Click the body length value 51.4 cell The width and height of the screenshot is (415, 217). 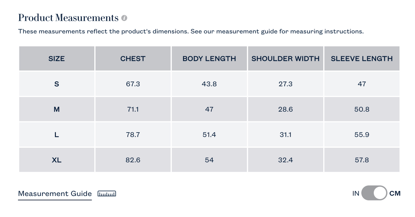[209, 135]
